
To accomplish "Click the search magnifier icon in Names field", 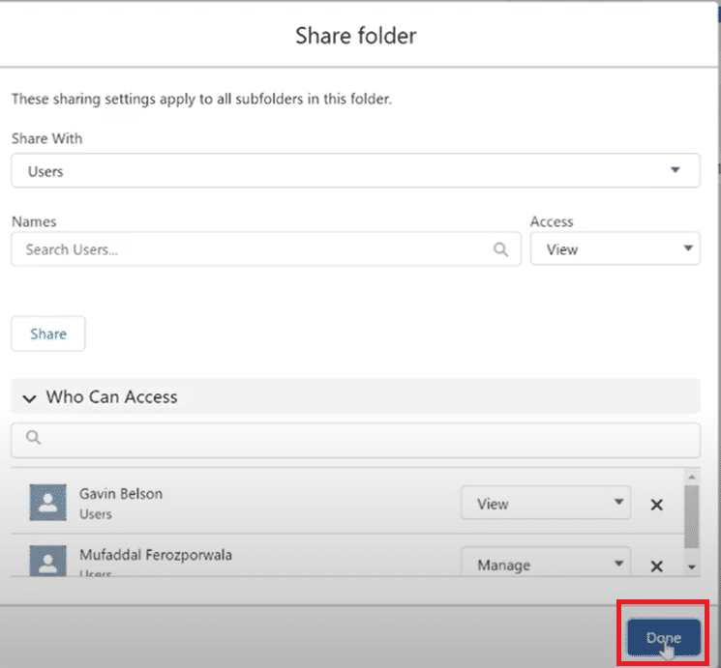I will [500, 249].
